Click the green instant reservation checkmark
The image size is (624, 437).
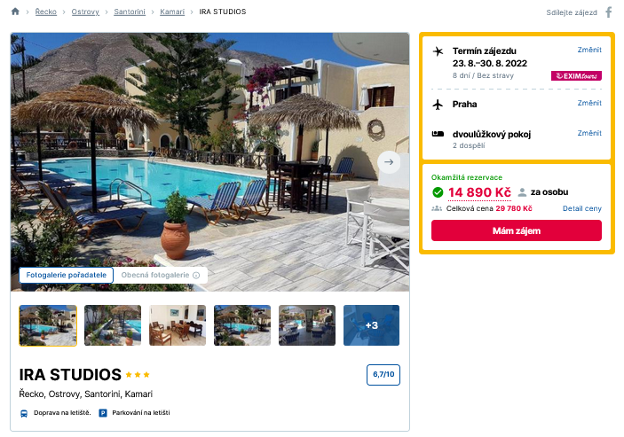pyautogui.click(x=438, y=192)
